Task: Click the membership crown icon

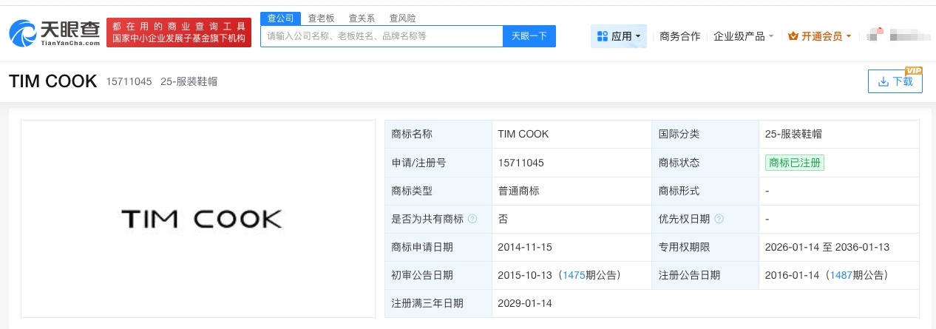Action: point(794,35)
